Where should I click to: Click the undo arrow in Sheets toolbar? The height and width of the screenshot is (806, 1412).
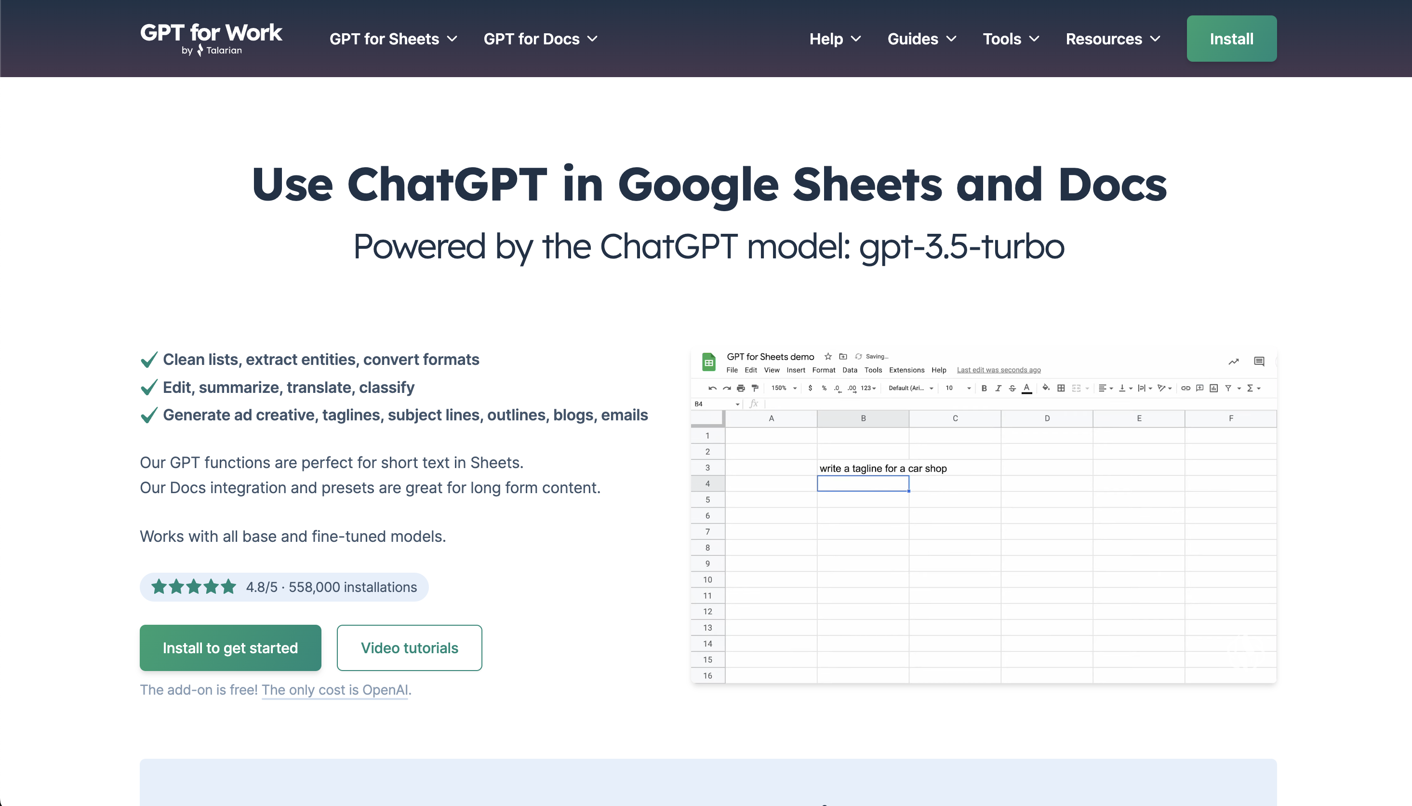pos(713,388)
